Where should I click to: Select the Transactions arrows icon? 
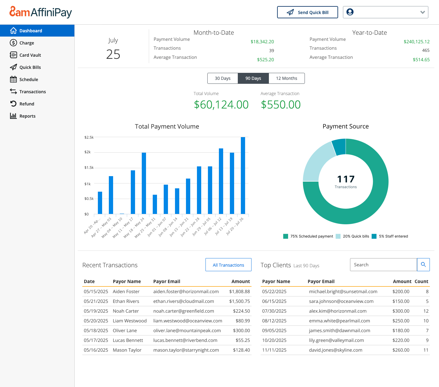[14, 91]
